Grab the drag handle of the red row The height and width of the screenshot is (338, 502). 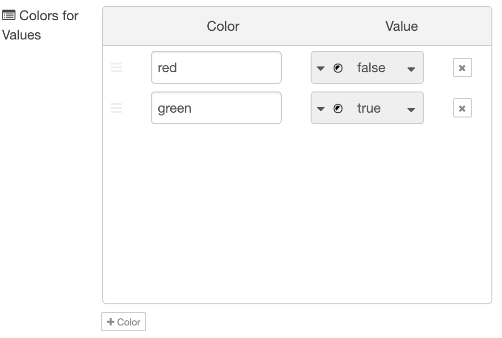[x=116, y=68]
